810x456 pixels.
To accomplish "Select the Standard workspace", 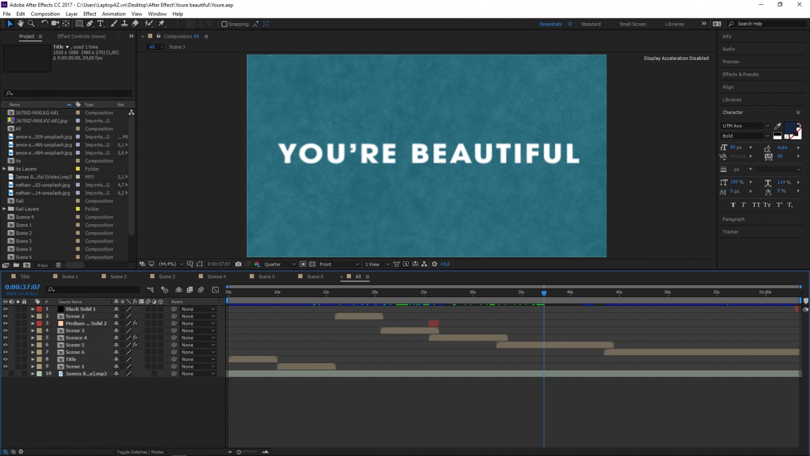I will 591,24.
